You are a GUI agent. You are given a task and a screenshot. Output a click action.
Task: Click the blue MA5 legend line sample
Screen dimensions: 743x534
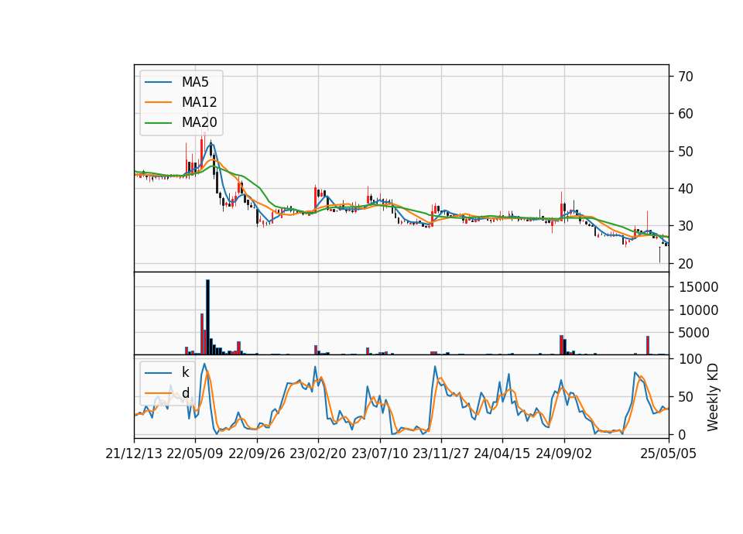tap(158, 82)
